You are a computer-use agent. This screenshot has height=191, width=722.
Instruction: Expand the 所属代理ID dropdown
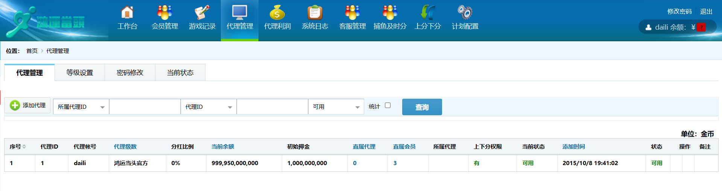point(81,107)
